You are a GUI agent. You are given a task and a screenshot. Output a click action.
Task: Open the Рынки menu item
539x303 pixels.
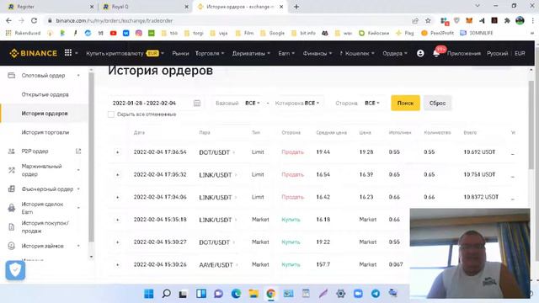point(180,53)
